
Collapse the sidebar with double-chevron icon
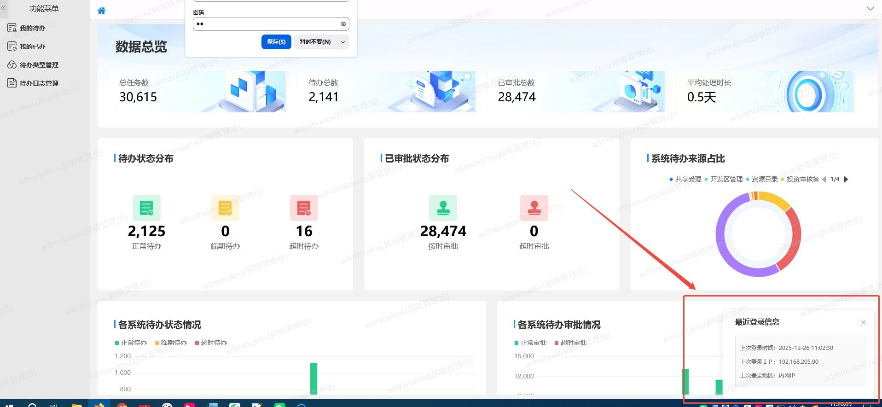coord(4,8)
